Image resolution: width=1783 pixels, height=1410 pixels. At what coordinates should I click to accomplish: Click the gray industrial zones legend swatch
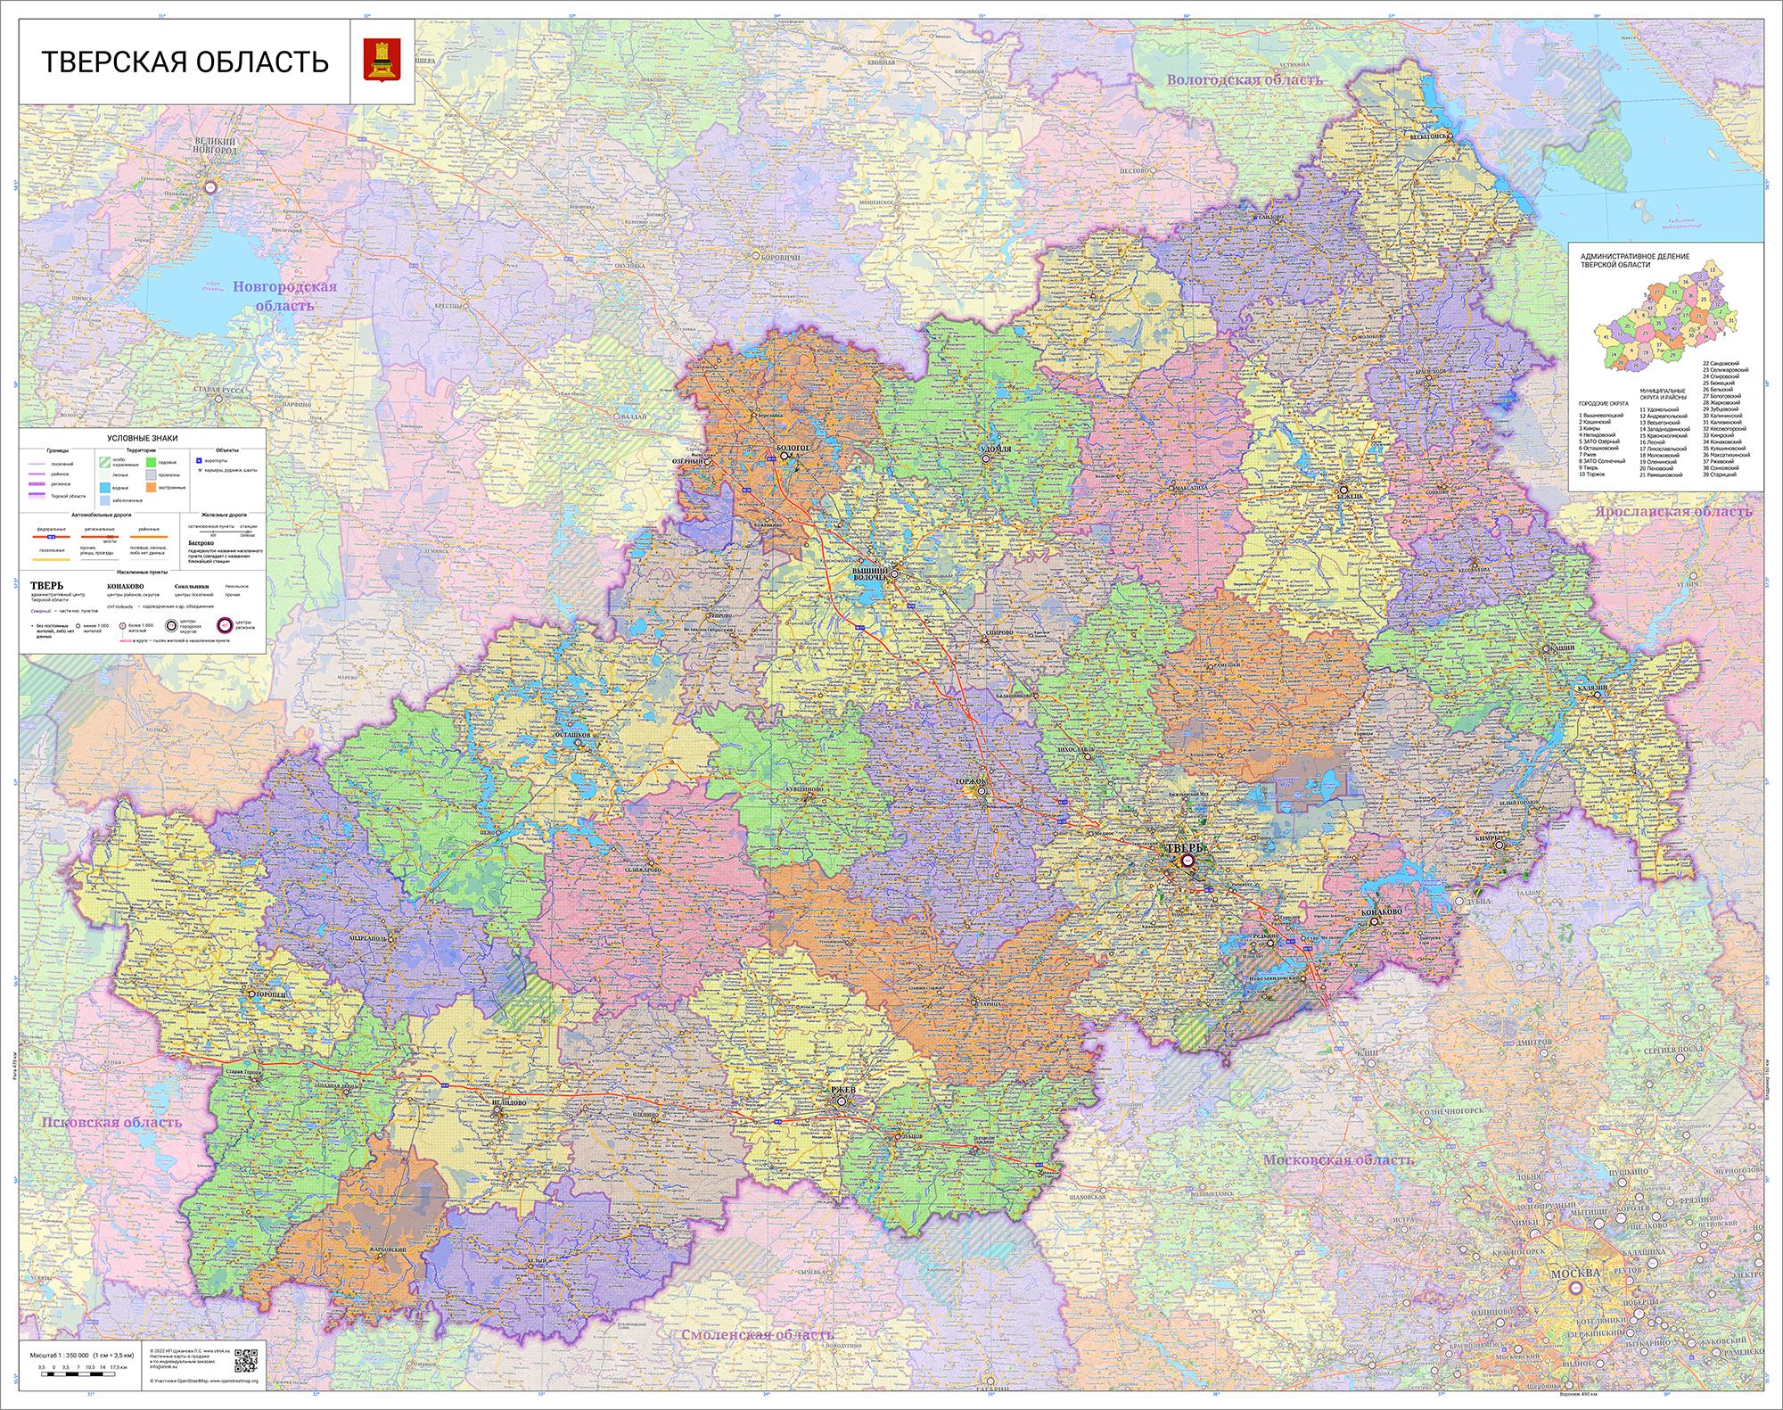coord(152,475)
